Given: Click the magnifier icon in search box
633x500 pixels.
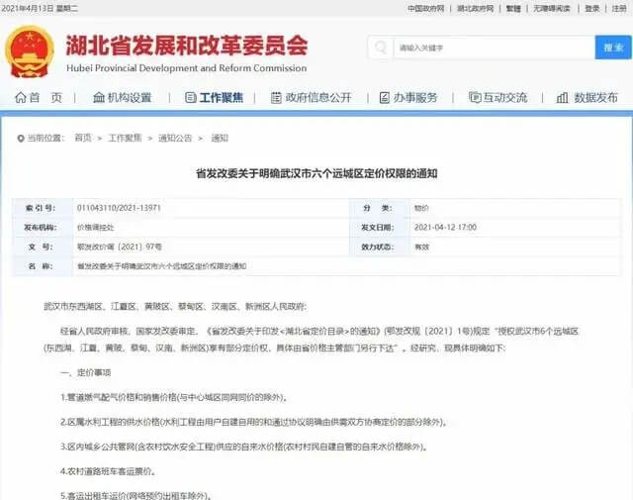Looking at the screenshot, I should click(x=383, y=48).
